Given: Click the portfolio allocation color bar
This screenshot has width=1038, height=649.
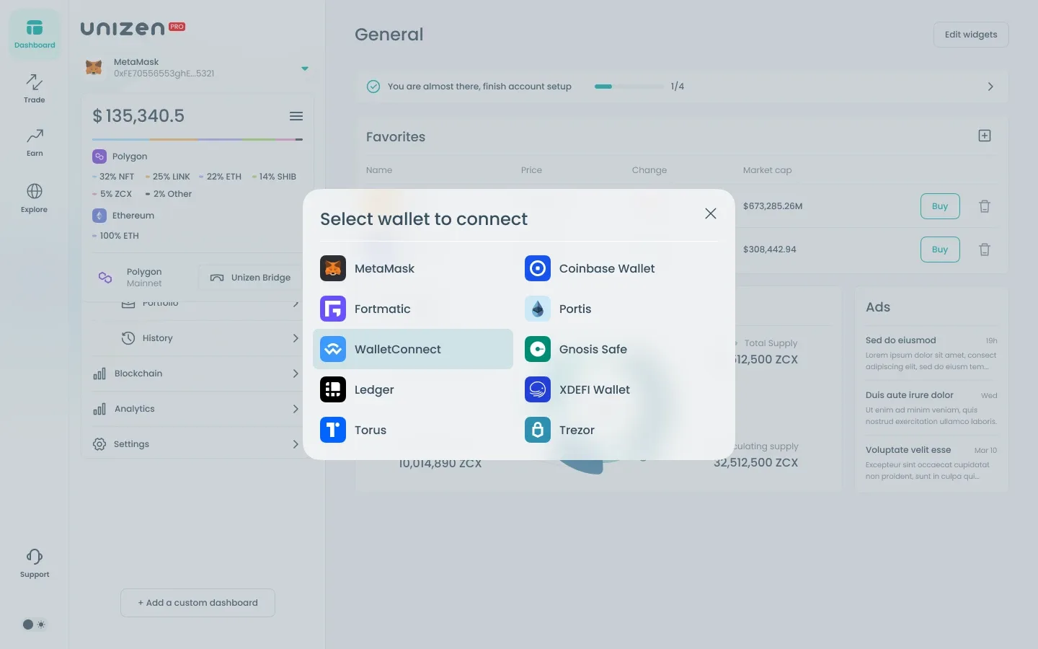Looking at the screenshot, I should click(x=198, y=139).
